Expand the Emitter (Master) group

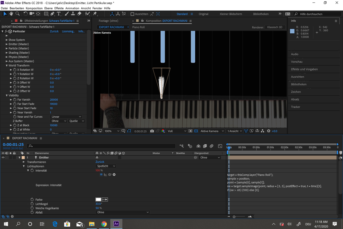pyautogui.click(x=7, y=44)
